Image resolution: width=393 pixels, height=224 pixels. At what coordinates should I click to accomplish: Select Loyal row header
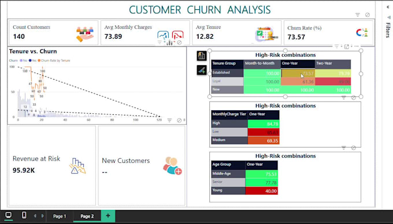[227, 81]
